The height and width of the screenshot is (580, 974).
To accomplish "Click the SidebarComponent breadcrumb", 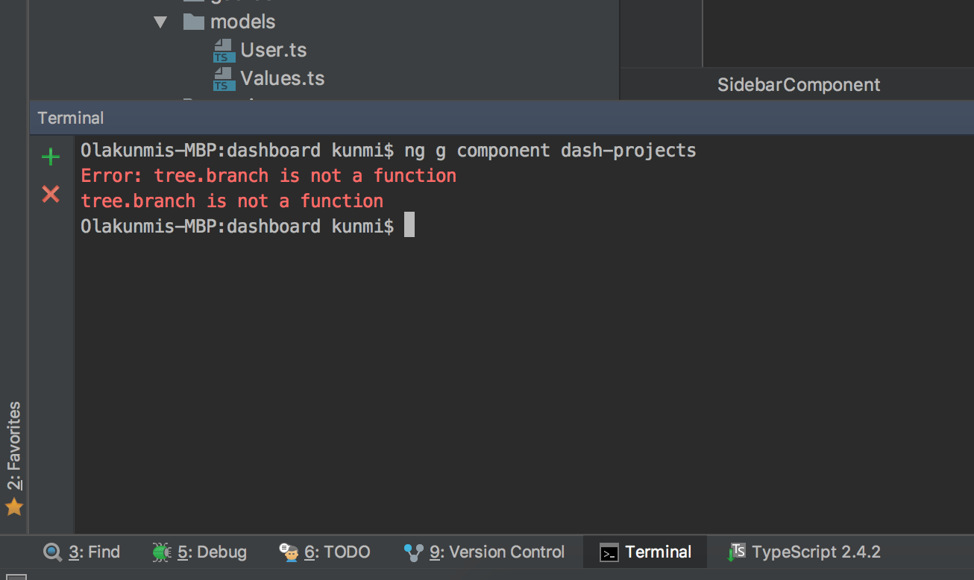I will pos(798,85).
